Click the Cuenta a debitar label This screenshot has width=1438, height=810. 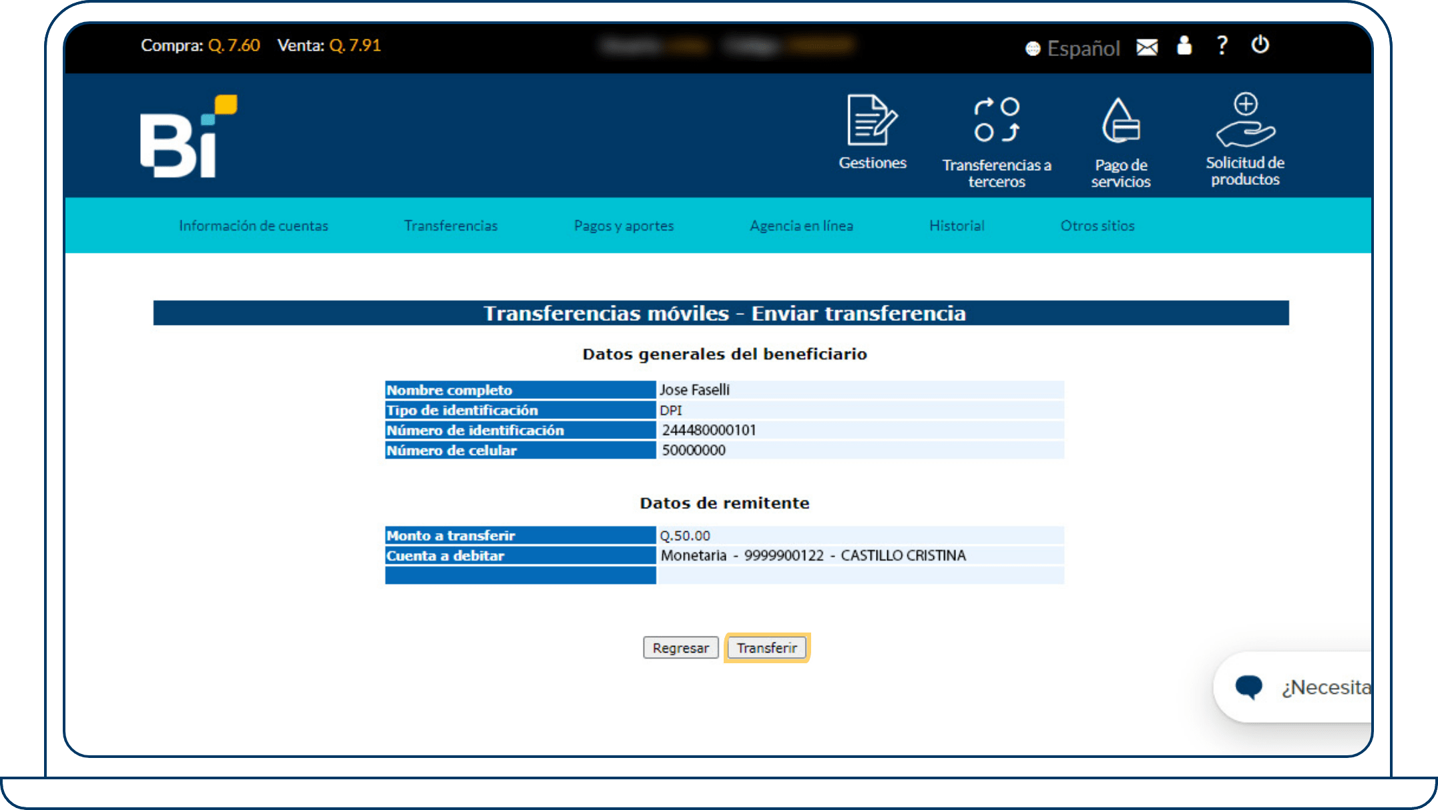[445, 556]
